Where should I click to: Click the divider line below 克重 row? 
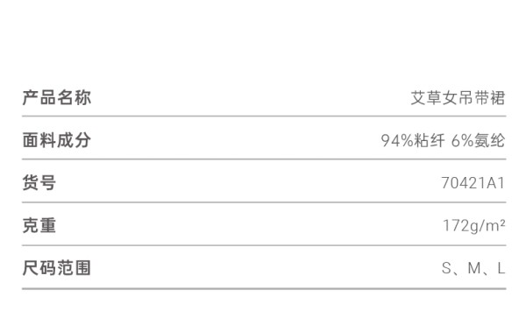264,245
